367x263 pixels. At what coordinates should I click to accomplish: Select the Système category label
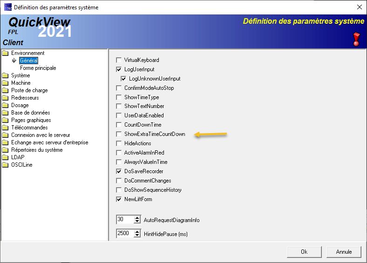pos(20,75)
